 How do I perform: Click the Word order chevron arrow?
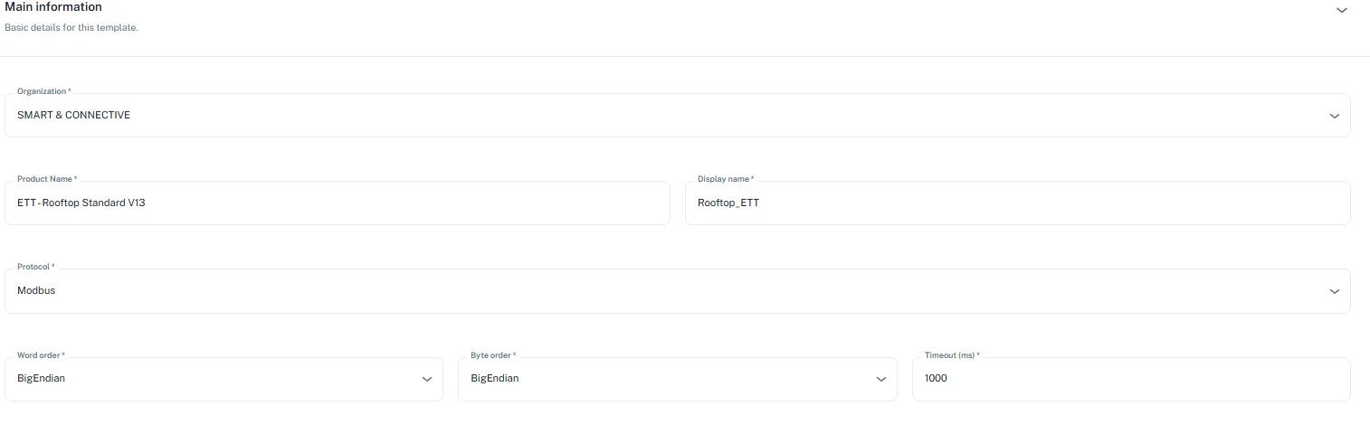(427, 379)
